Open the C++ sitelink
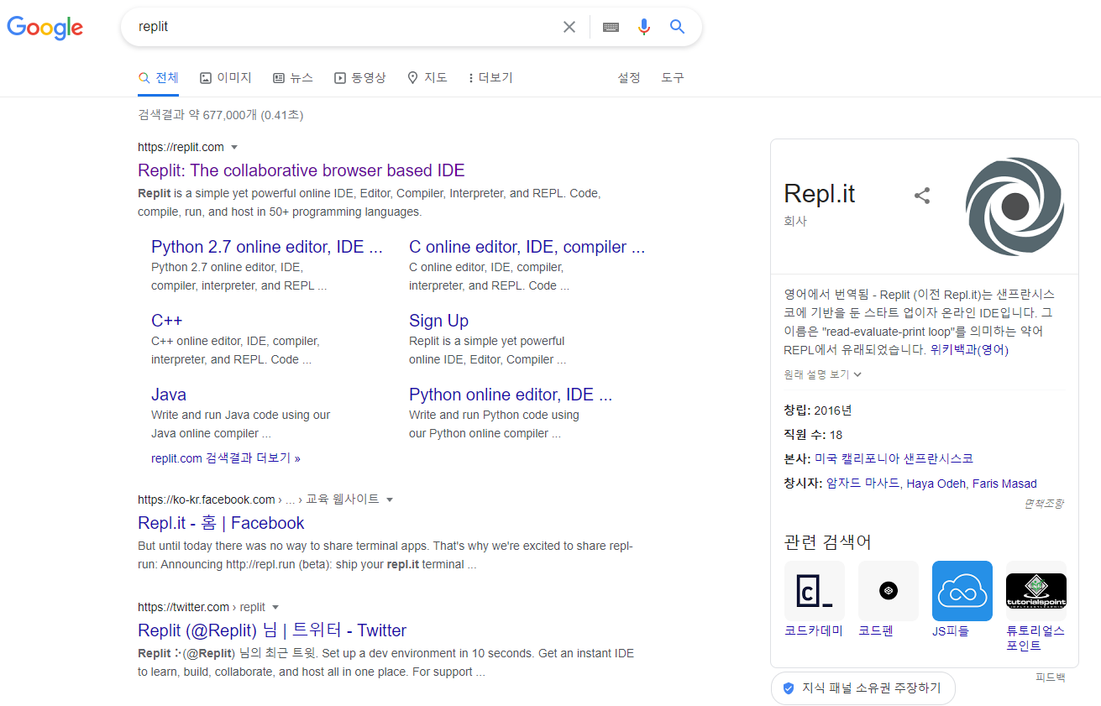This screenshot has width=1101, height=706. pyautogui.click(x=166, y=321)
